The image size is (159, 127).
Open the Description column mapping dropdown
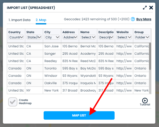point(106,37)
